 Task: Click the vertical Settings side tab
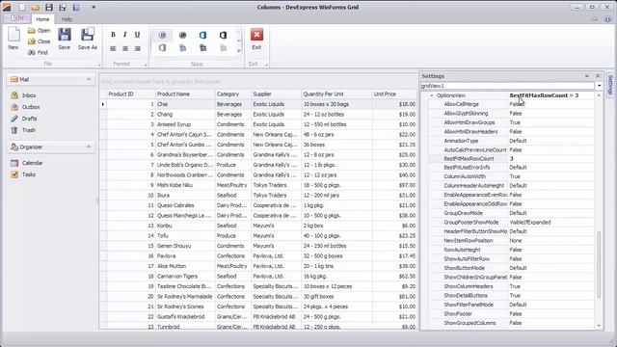tap(610, 85)
